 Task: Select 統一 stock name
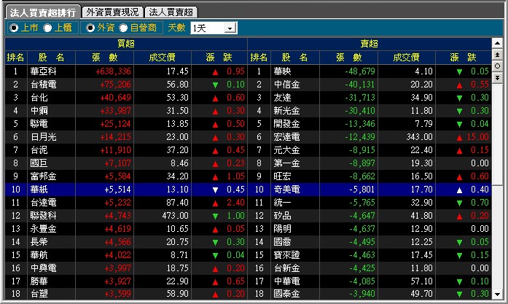(x=283, y=203)
